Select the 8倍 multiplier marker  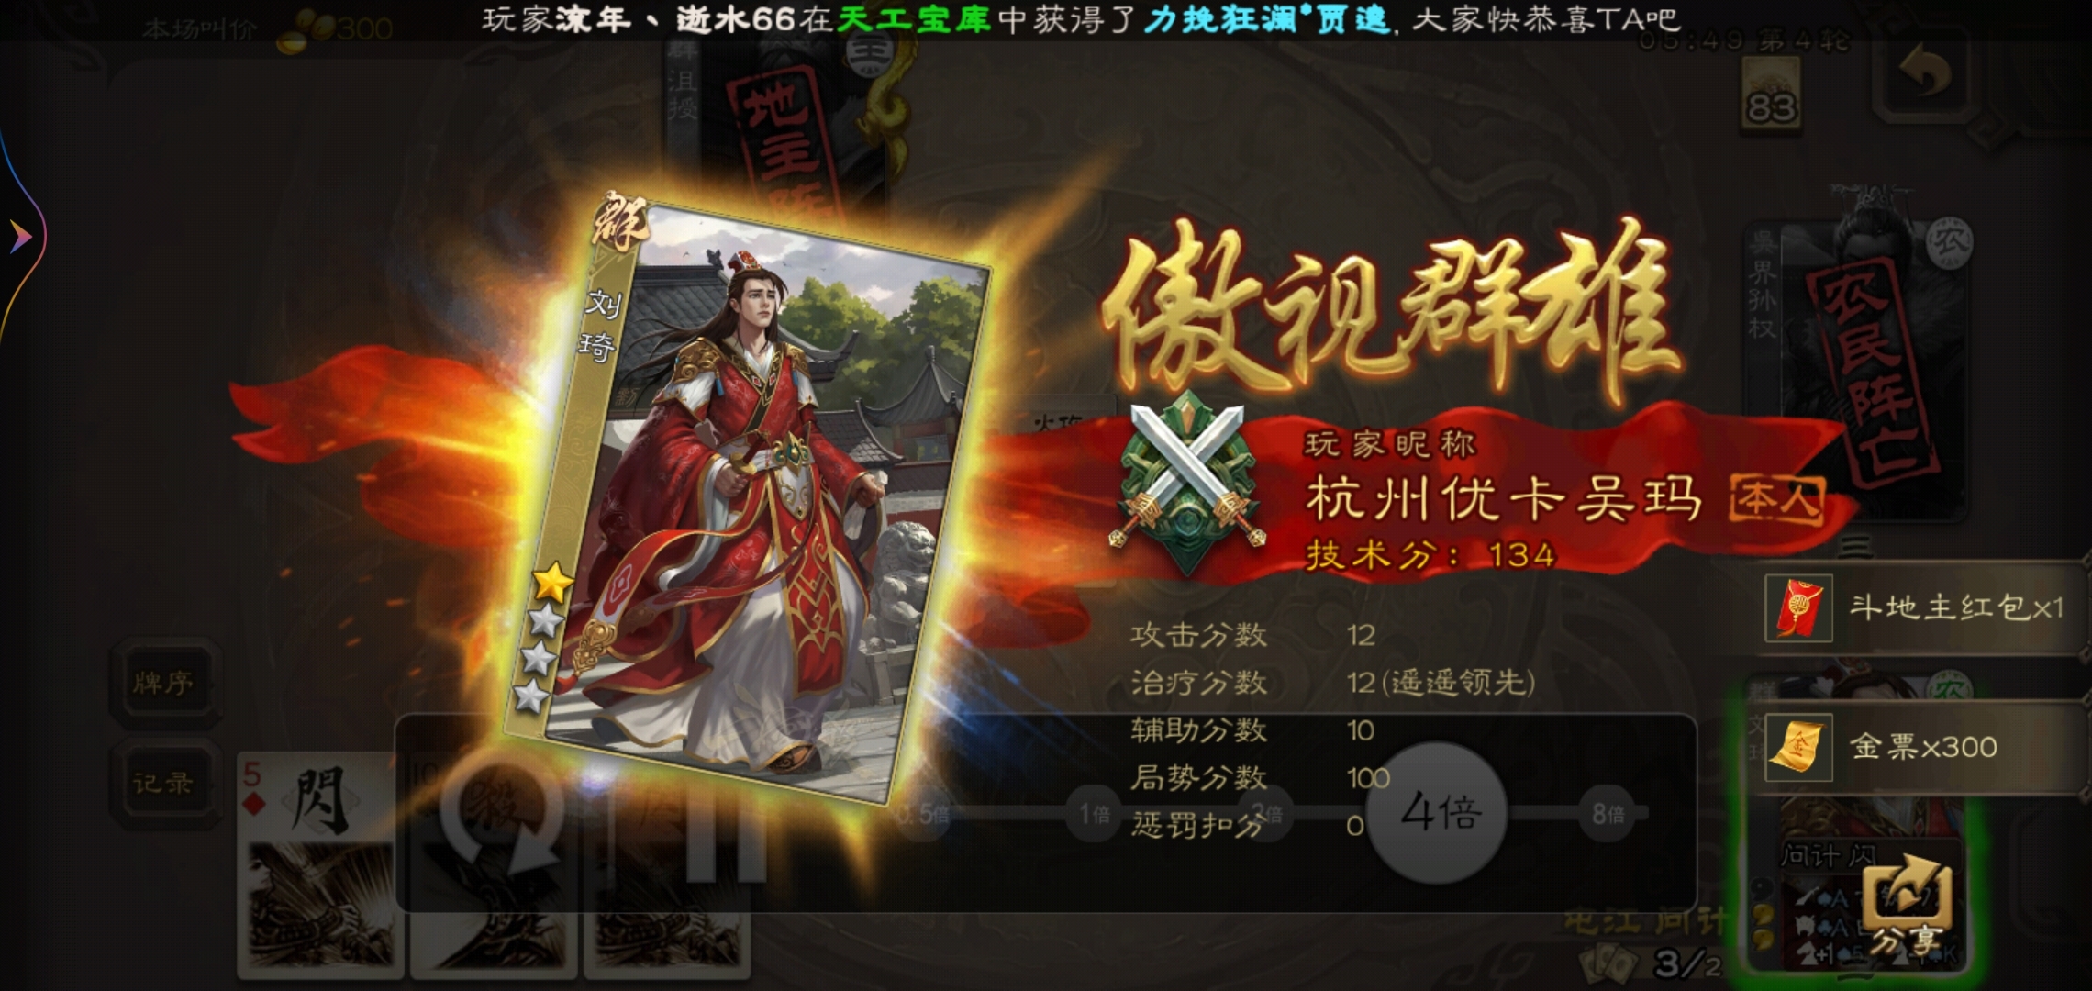(1608, 813)
